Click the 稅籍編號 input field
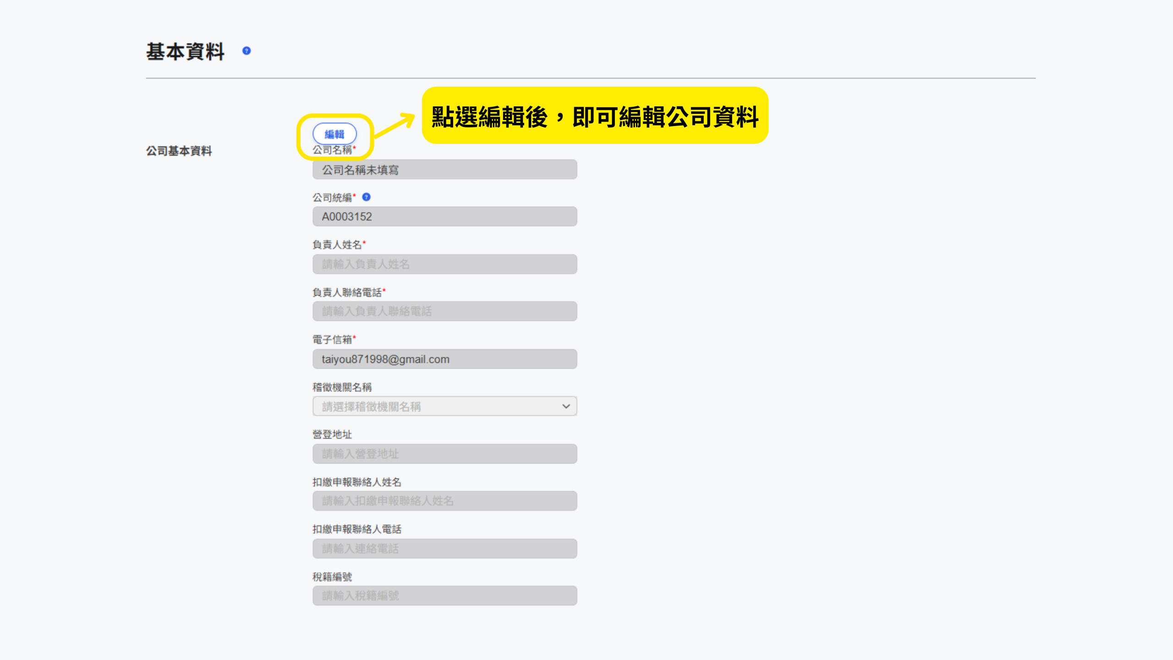Screen dimensions: 1173x660 [x=444, y=596]
